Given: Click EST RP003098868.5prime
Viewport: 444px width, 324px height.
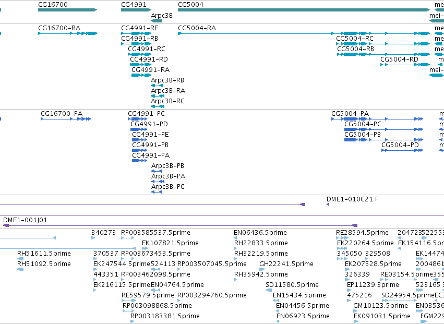Looking at the screenshot, I should click(128, 311).
